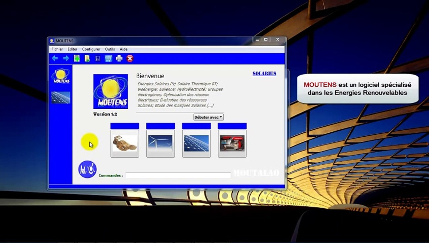Click the blue back arrow icon
The height and width of the screenshot is (243, 429).
pyautogui.click(x=55, y=58)
